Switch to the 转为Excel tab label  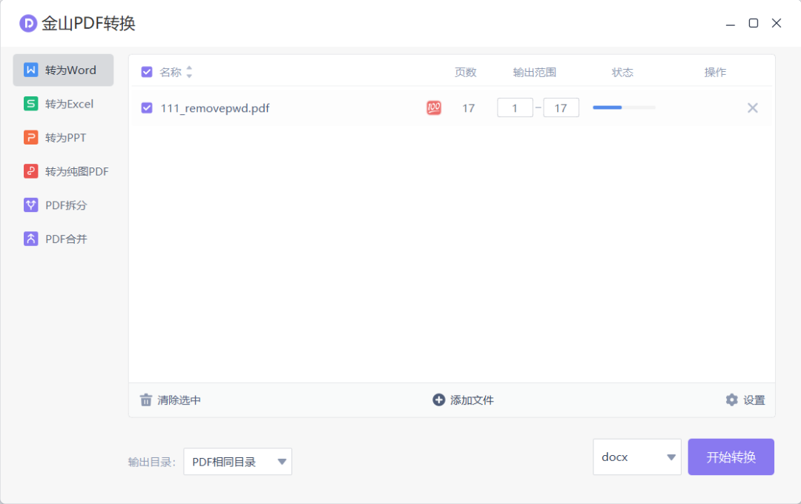click(70, 105)
